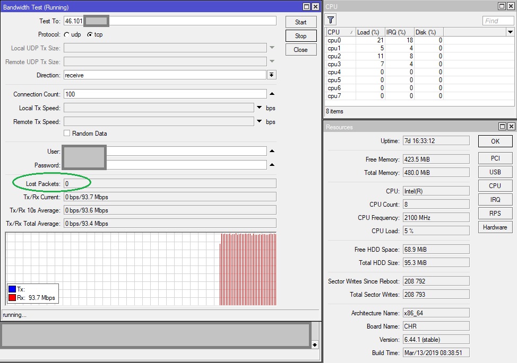Close the Bandwidth Test window

(x=315, y=7)
